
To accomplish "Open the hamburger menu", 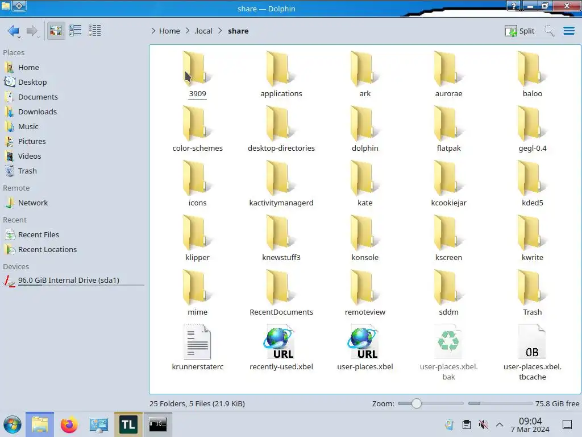I will pyautogui.click(x=568, y=31).
